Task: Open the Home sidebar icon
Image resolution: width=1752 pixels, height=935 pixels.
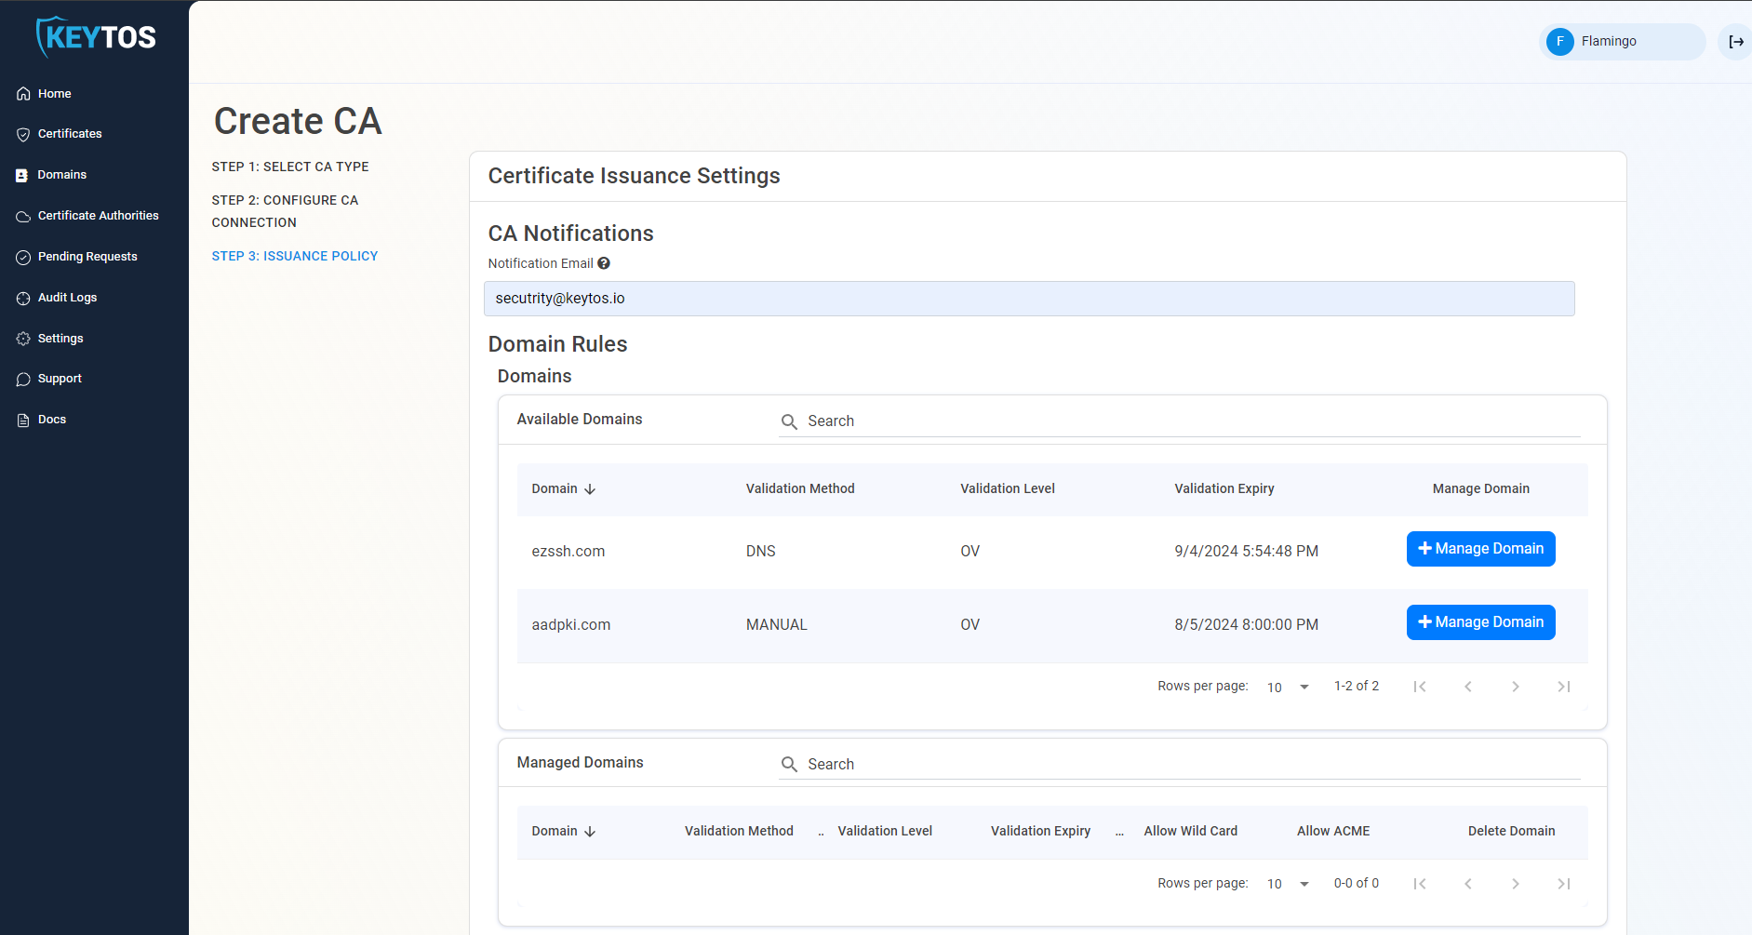Action: 23,94
